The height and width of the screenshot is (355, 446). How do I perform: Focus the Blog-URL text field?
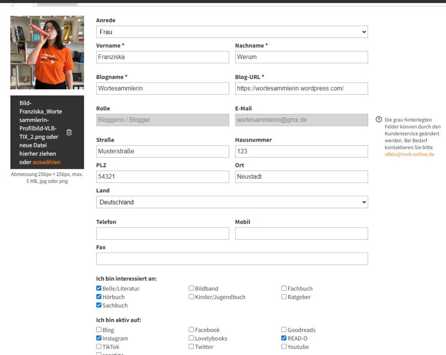click(301, 88)
